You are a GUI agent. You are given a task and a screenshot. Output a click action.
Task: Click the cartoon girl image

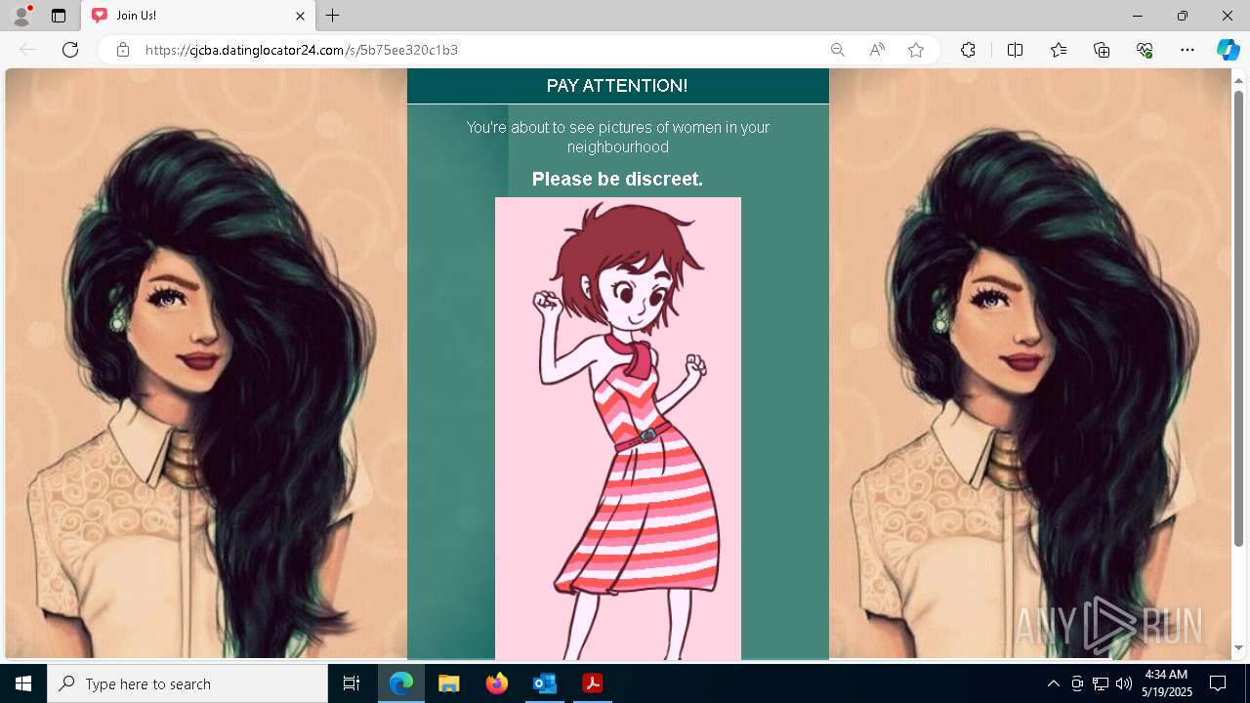coord(618,429)
